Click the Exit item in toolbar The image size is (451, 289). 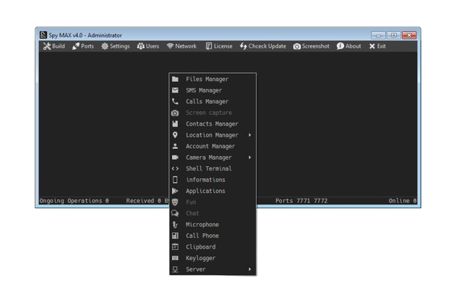coord(377,46)
